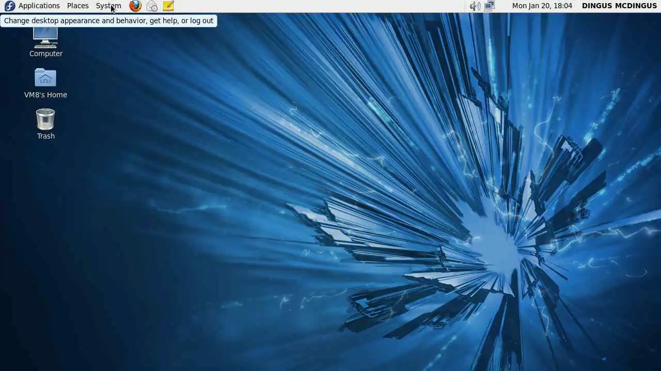Click the network connection tray icon

point(490,6)
